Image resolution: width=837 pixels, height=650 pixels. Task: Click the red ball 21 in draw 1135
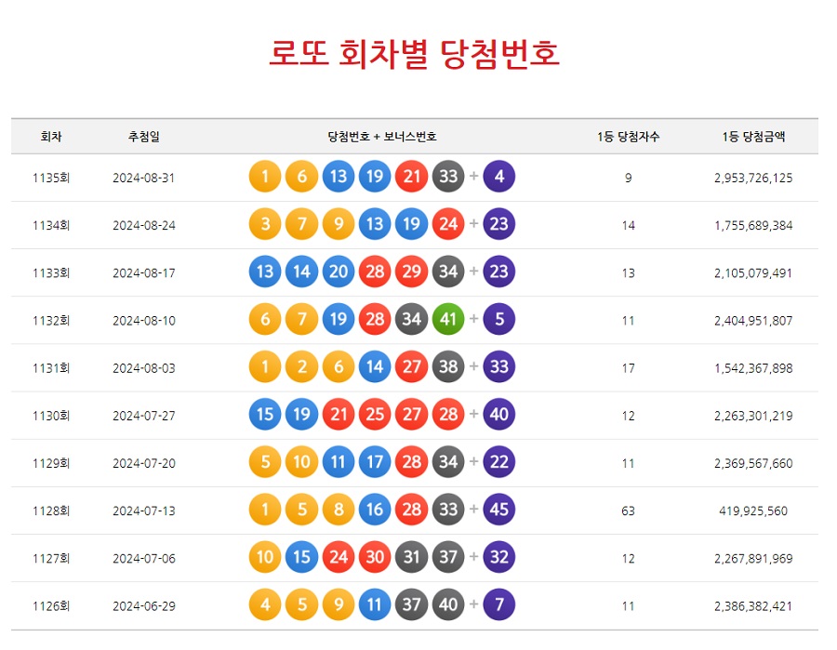pos(410,176)
